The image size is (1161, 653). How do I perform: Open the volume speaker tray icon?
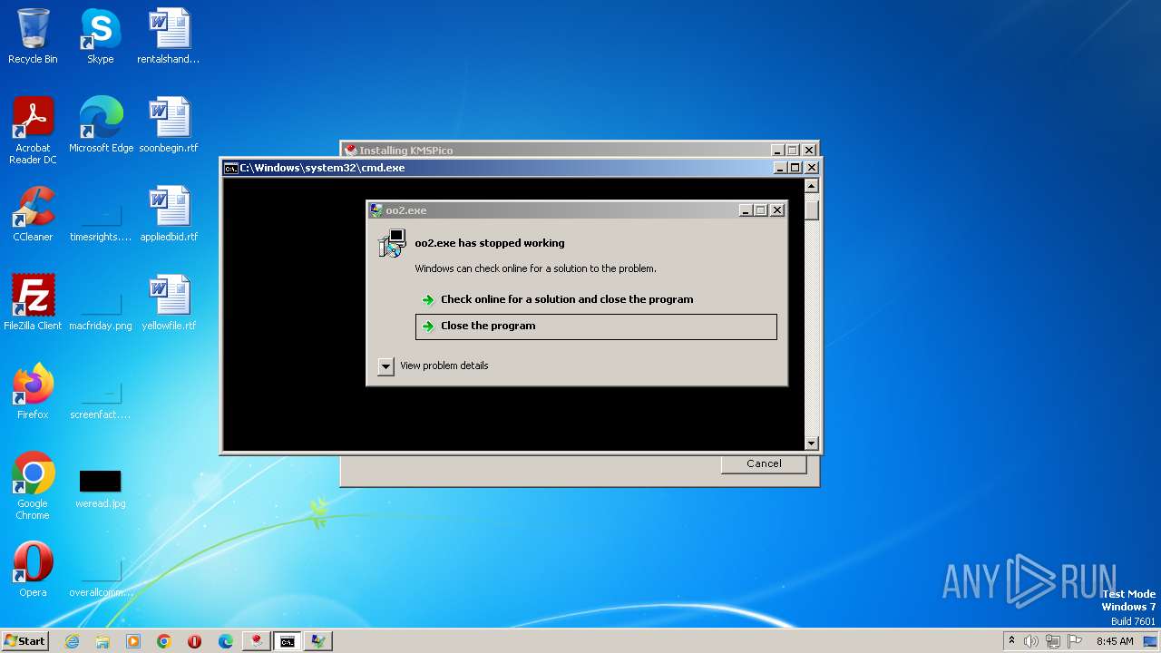(x=1031, y=641)
